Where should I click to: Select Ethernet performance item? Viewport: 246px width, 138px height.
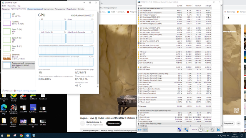pos(18,57)
